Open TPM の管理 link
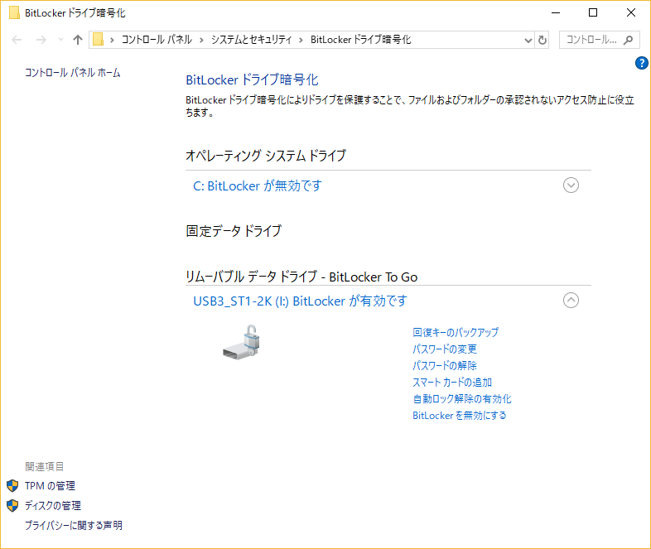Image resolution: width=651 pixels, height=549 pixels. [50, 485]
